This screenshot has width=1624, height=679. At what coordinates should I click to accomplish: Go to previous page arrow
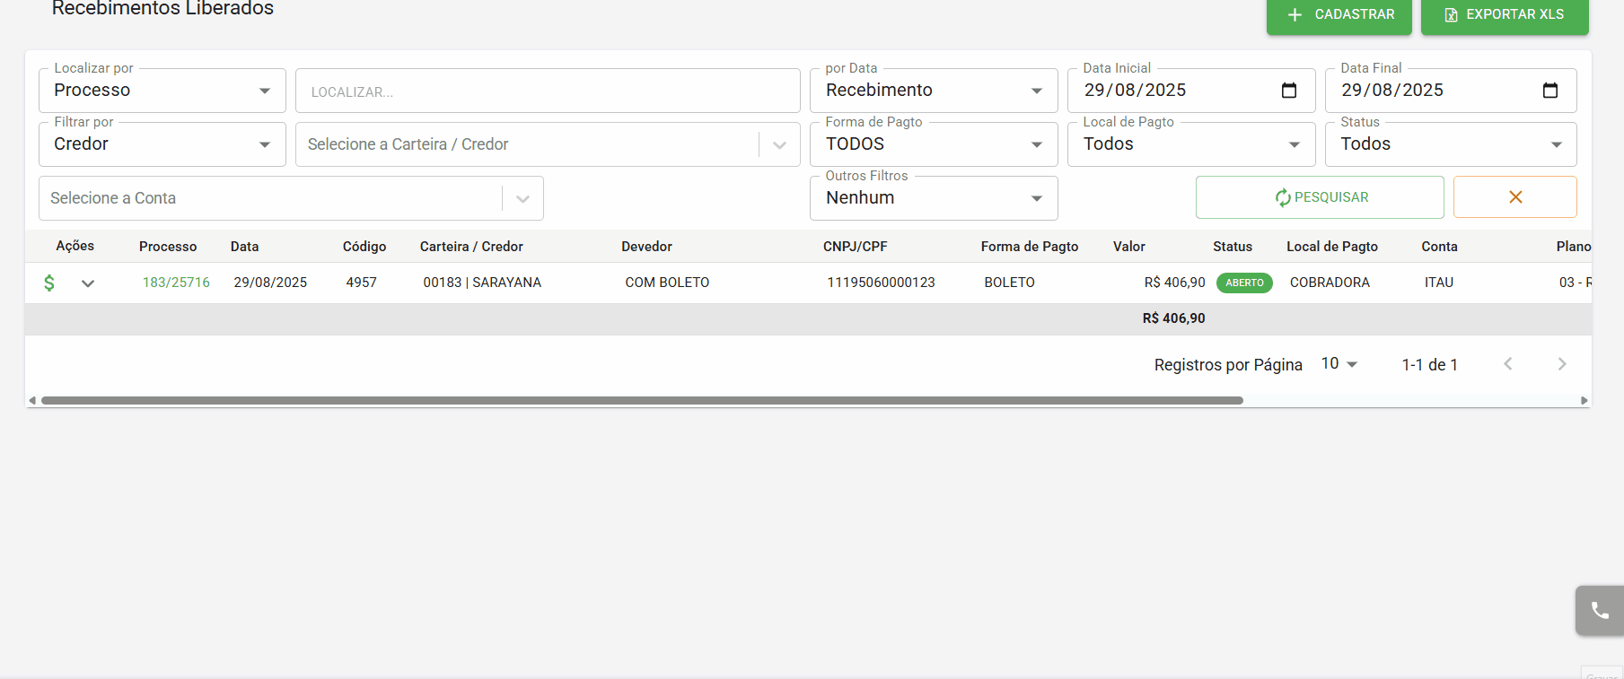[1508, 364]
